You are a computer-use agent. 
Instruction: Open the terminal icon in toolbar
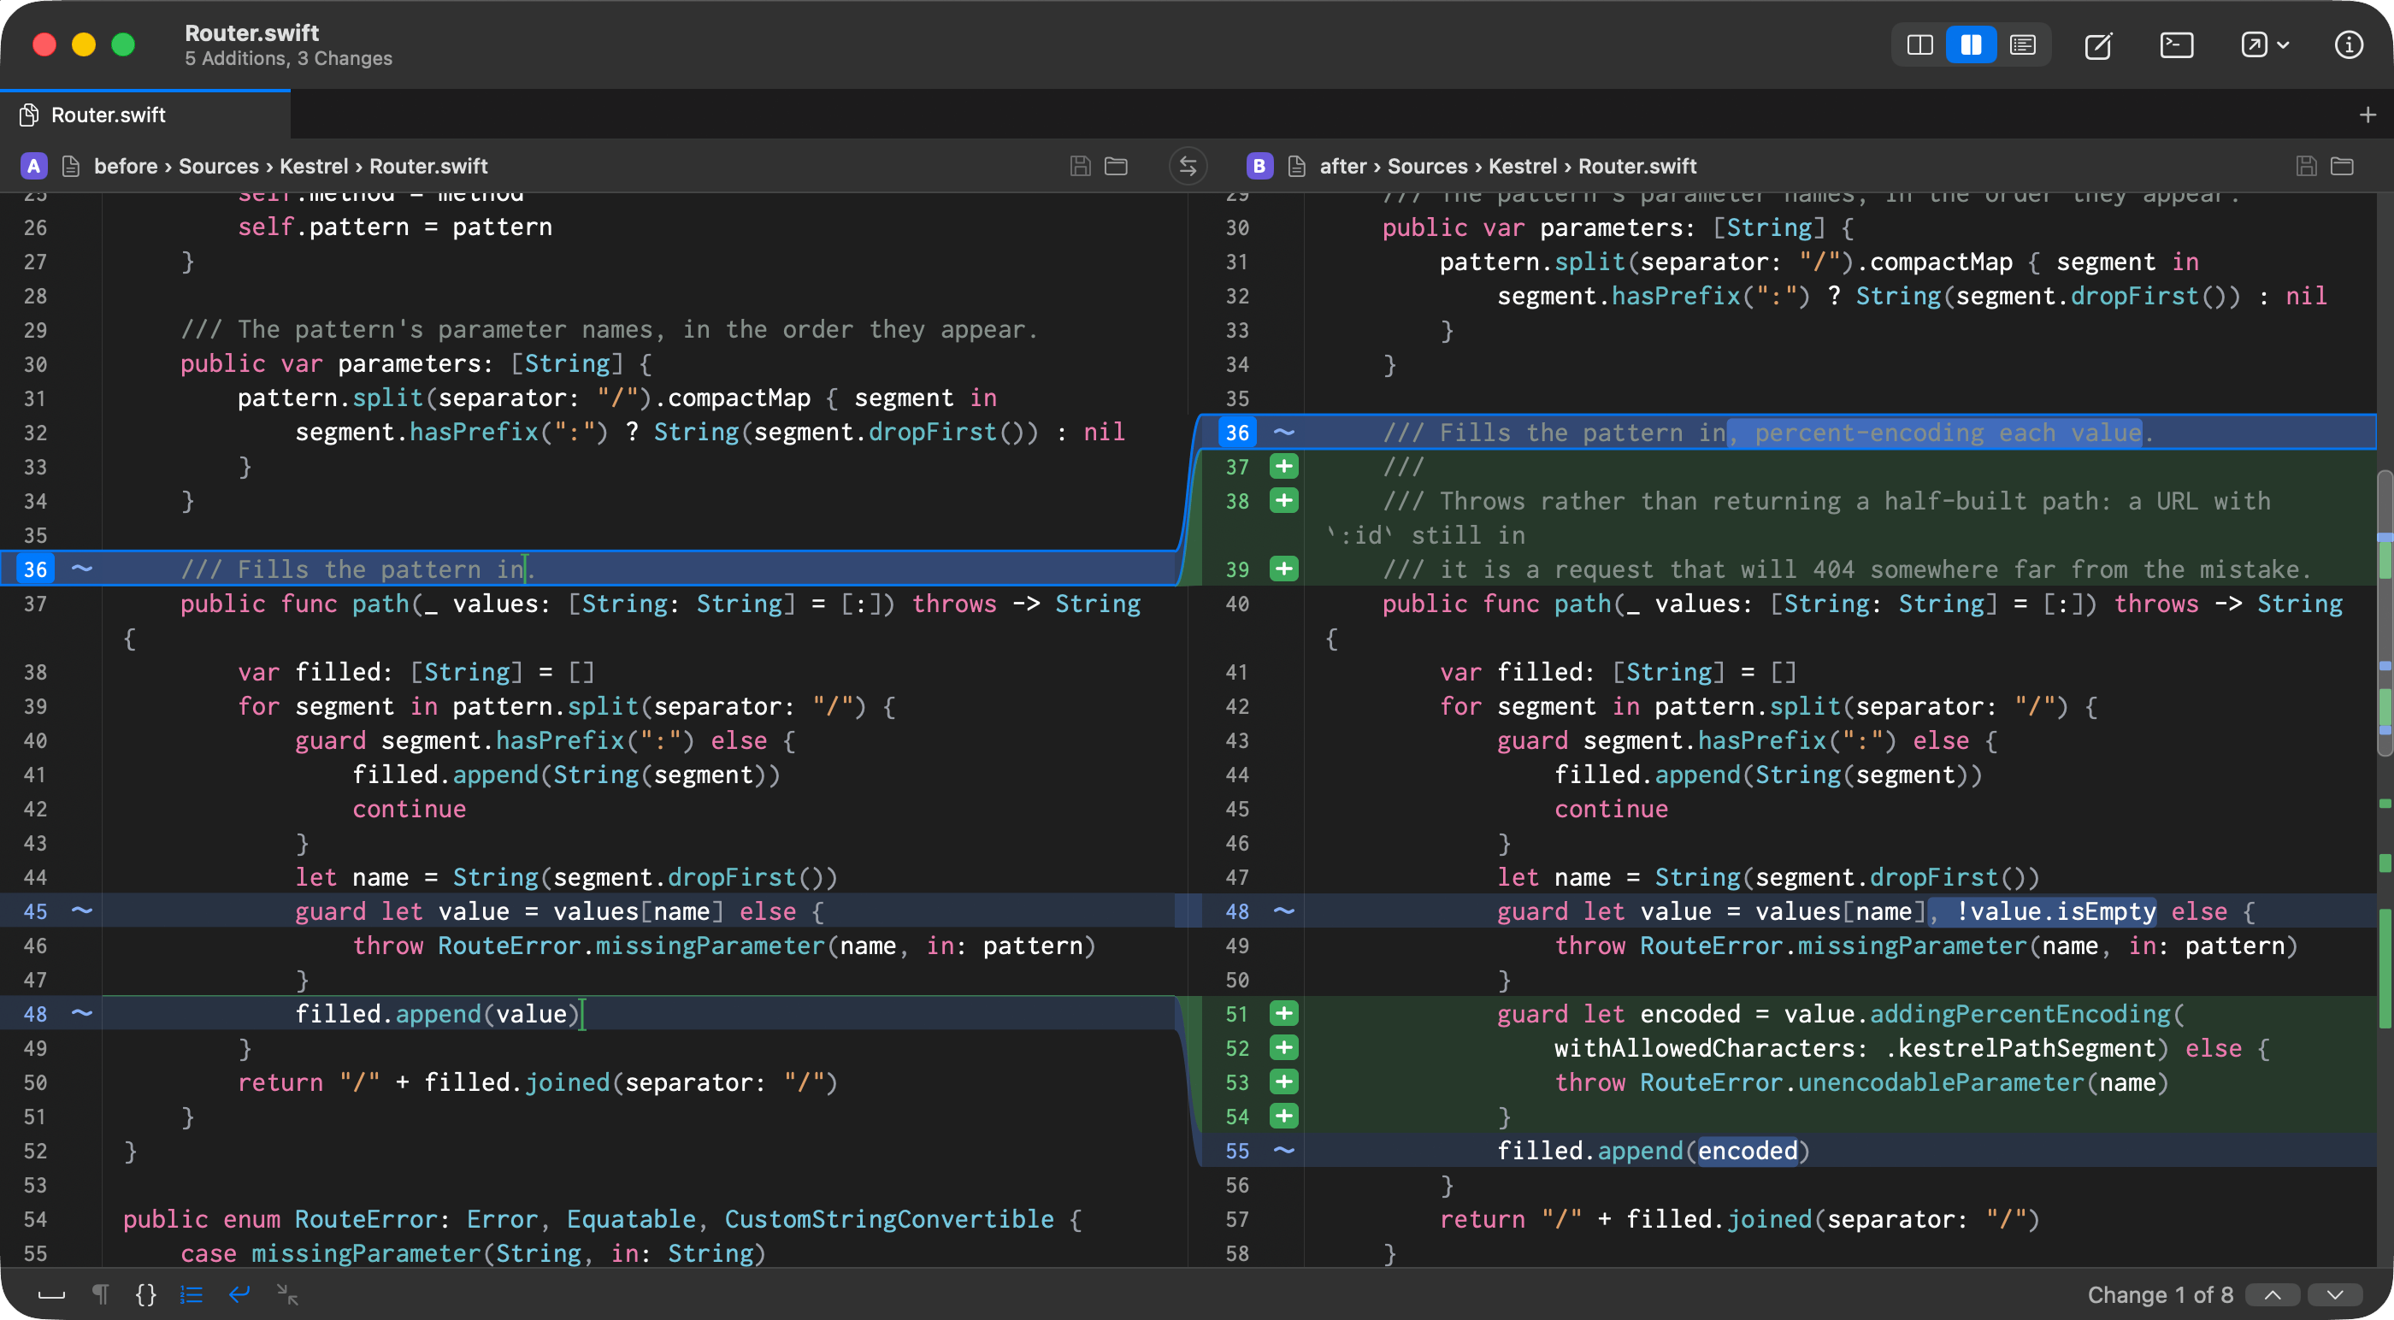click(2177, 44)
